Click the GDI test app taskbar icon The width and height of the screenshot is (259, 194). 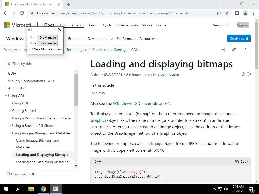coord(56,189)
